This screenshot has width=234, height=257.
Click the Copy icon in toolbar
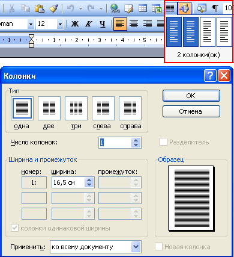point(25,8)
